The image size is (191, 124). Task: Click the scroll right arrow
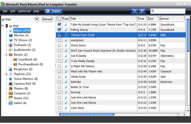click(184, 114)
